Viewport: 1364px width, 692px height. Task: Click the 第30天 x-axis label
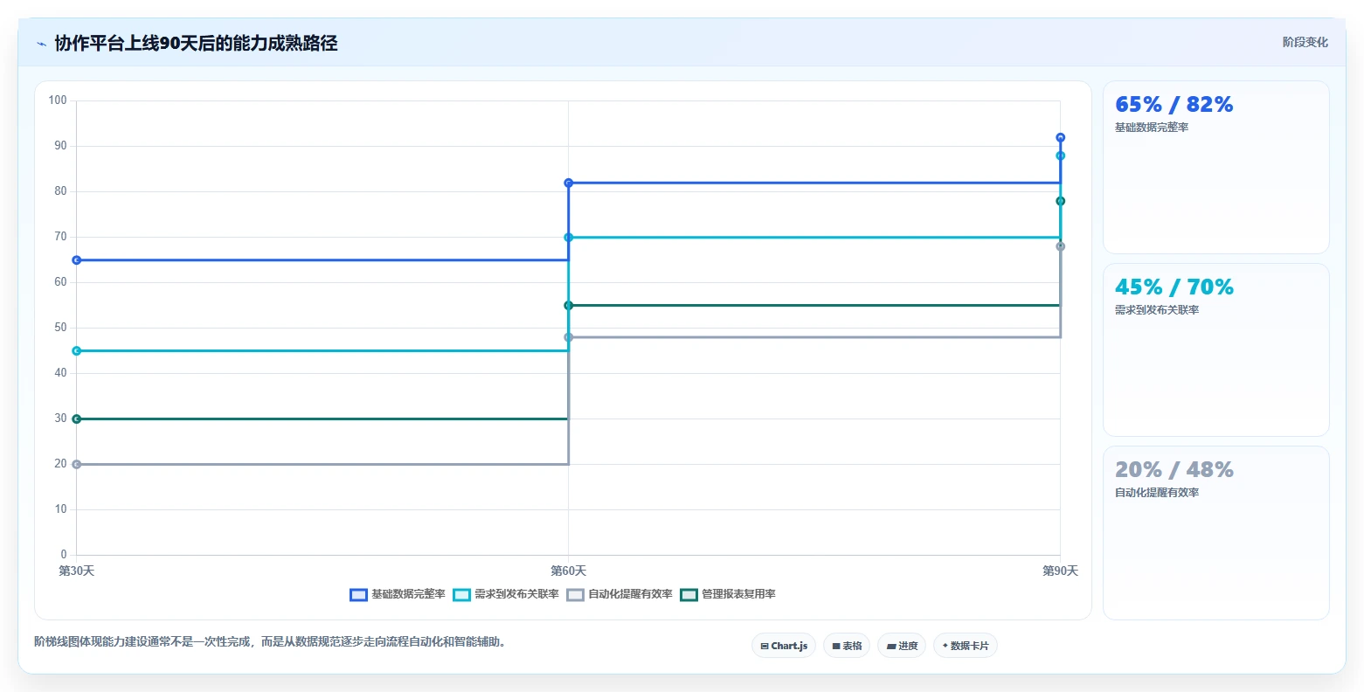tap(77, 571)
